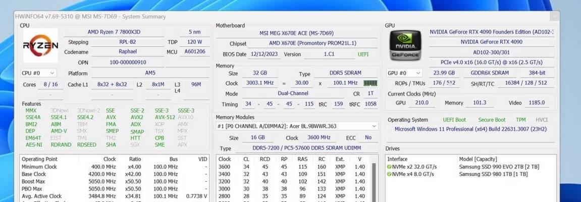Click the green memory stick icon
Viewport: 581px width, 202px height.
coord(370,83)
